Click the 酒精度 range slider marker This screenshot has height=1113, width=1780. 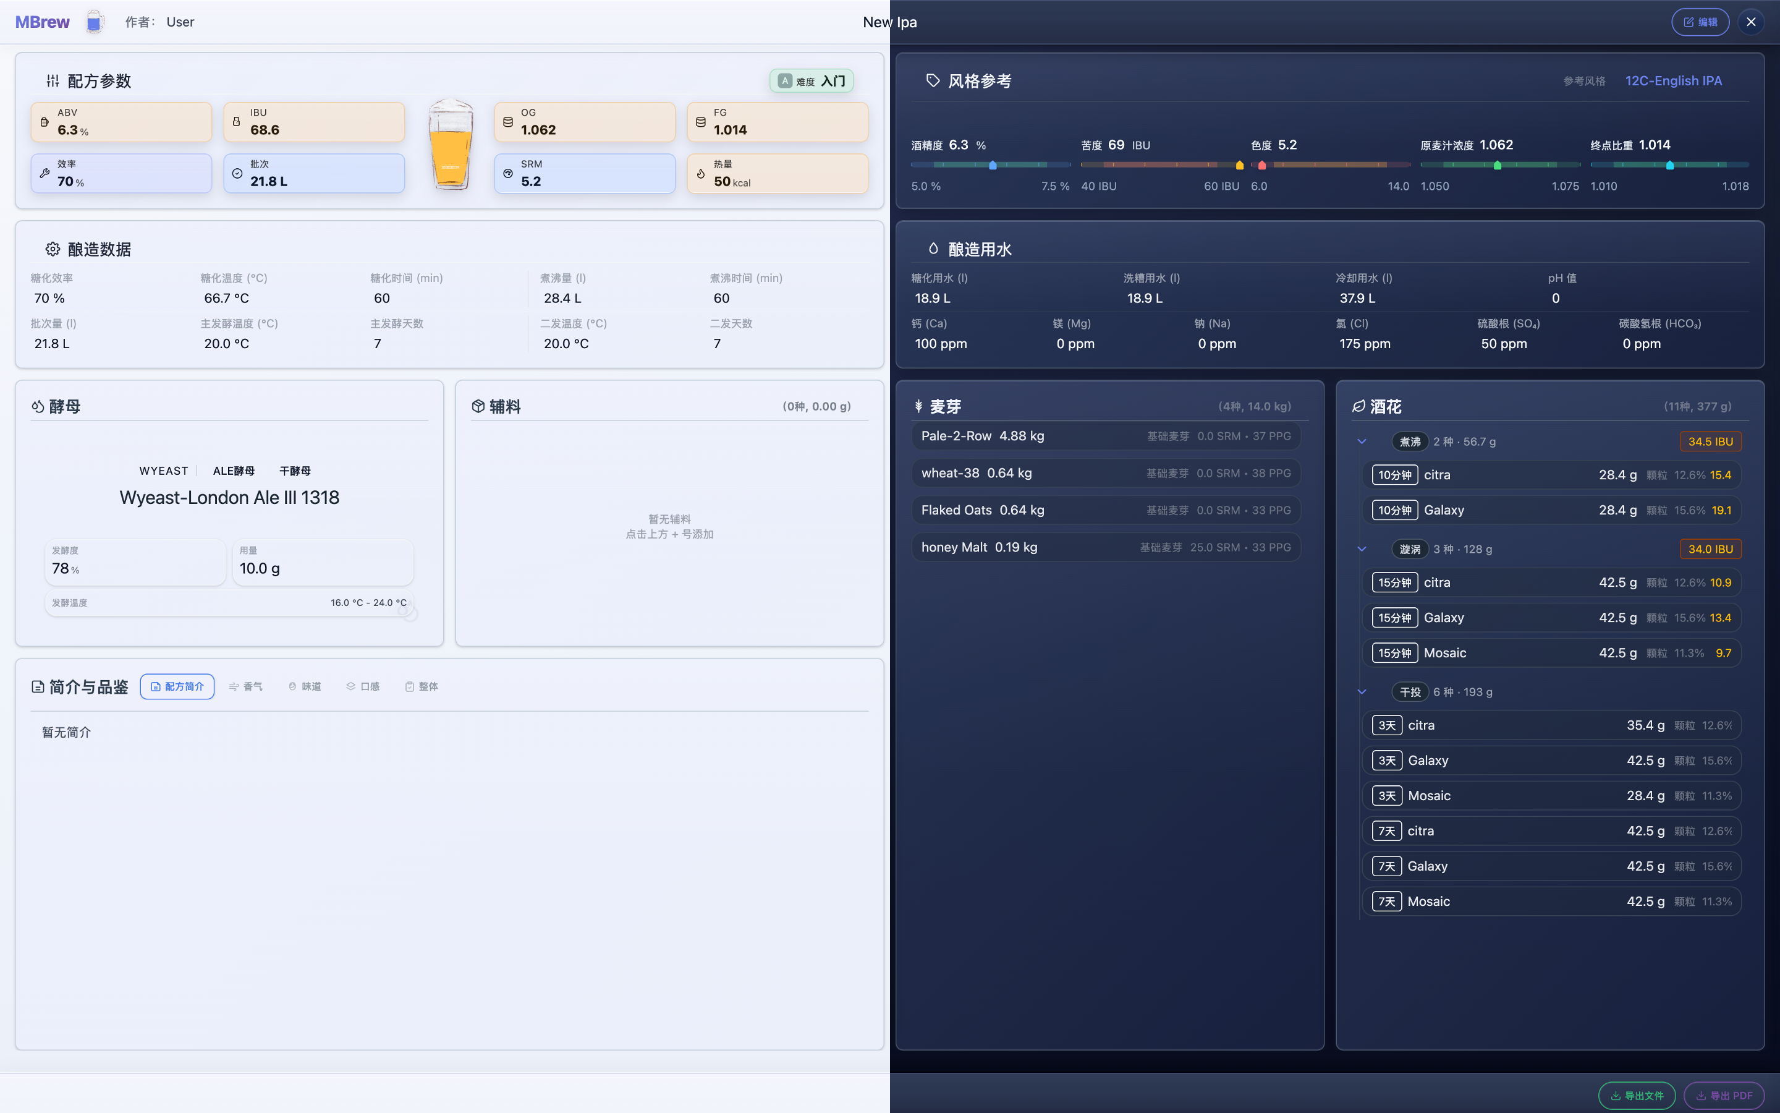[x=993, y=165]
